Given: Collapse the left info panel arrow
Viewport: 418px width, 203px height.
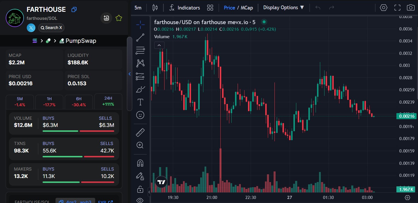Looking at the screenshot, I should pos(129,74).
